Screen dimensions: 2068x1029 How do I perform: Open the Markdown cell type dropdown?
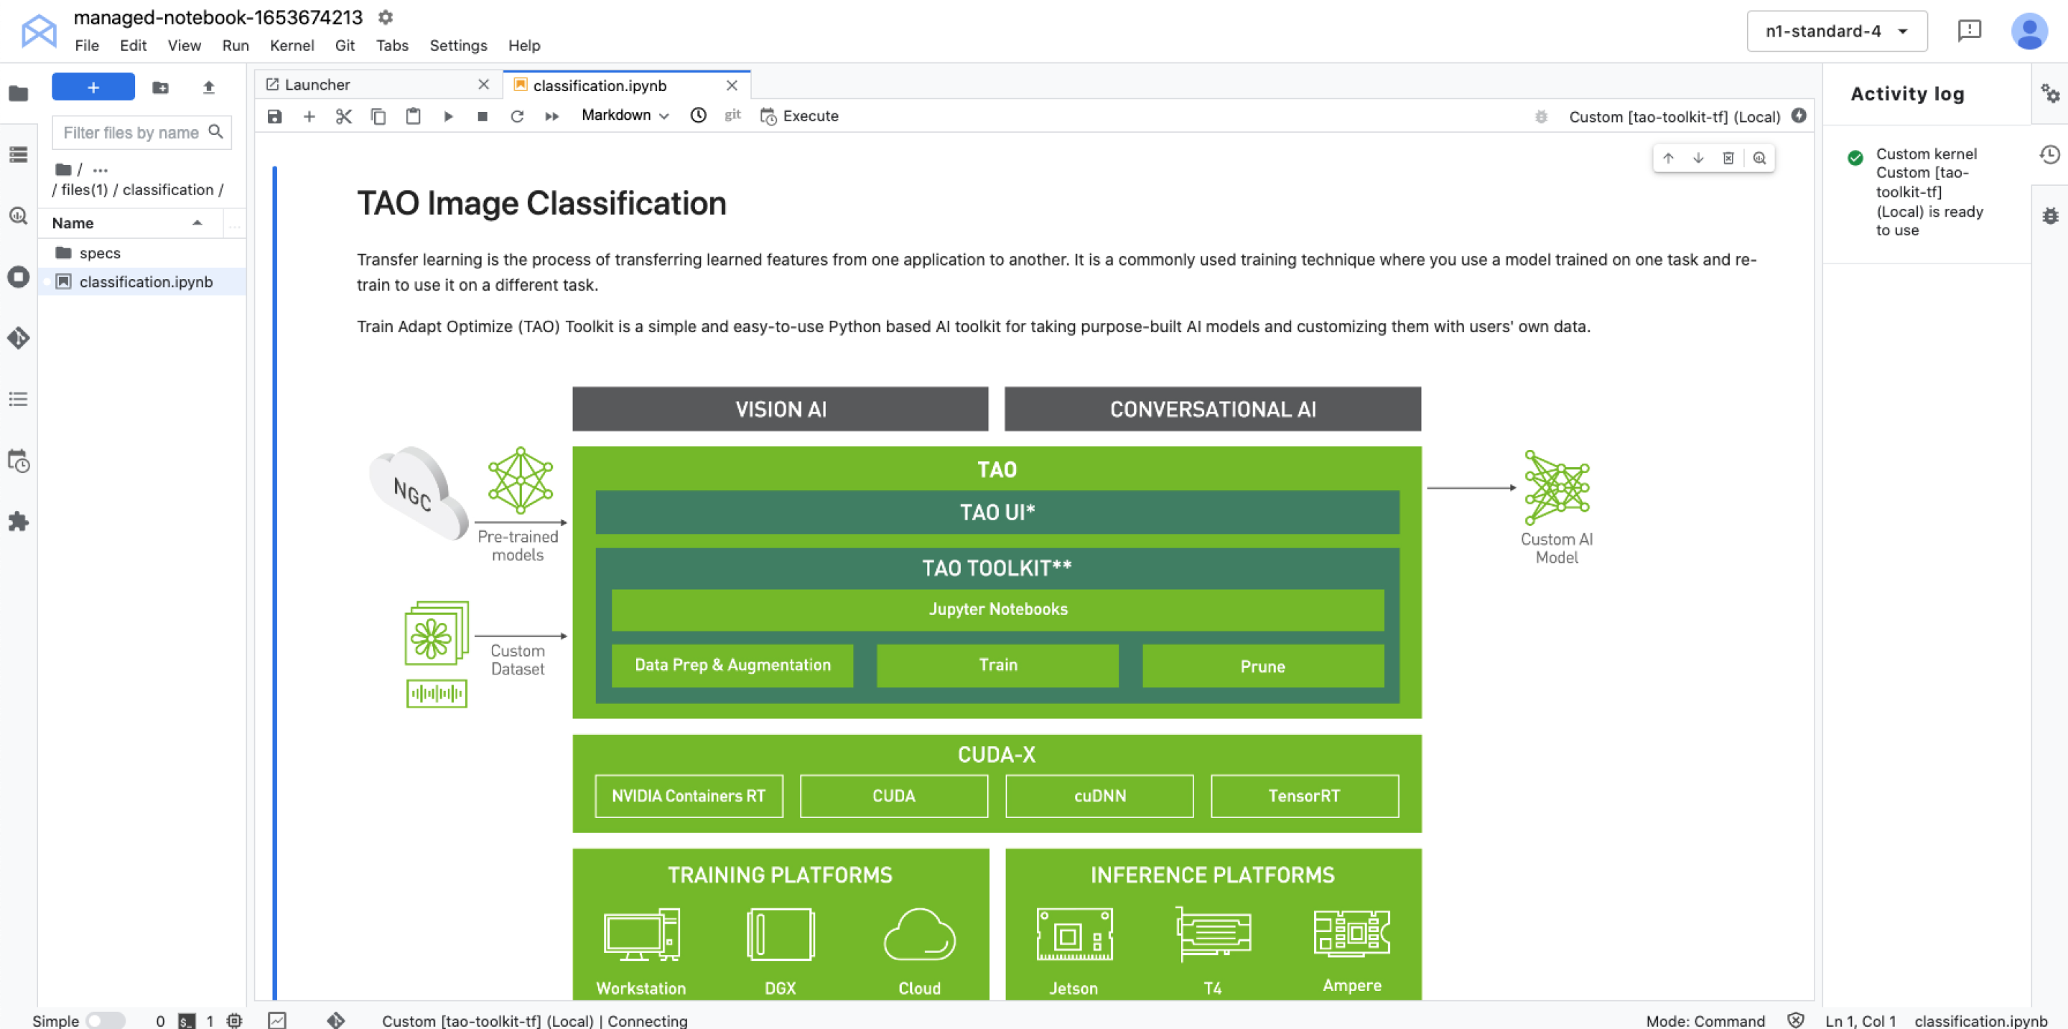tap(625, 116)
